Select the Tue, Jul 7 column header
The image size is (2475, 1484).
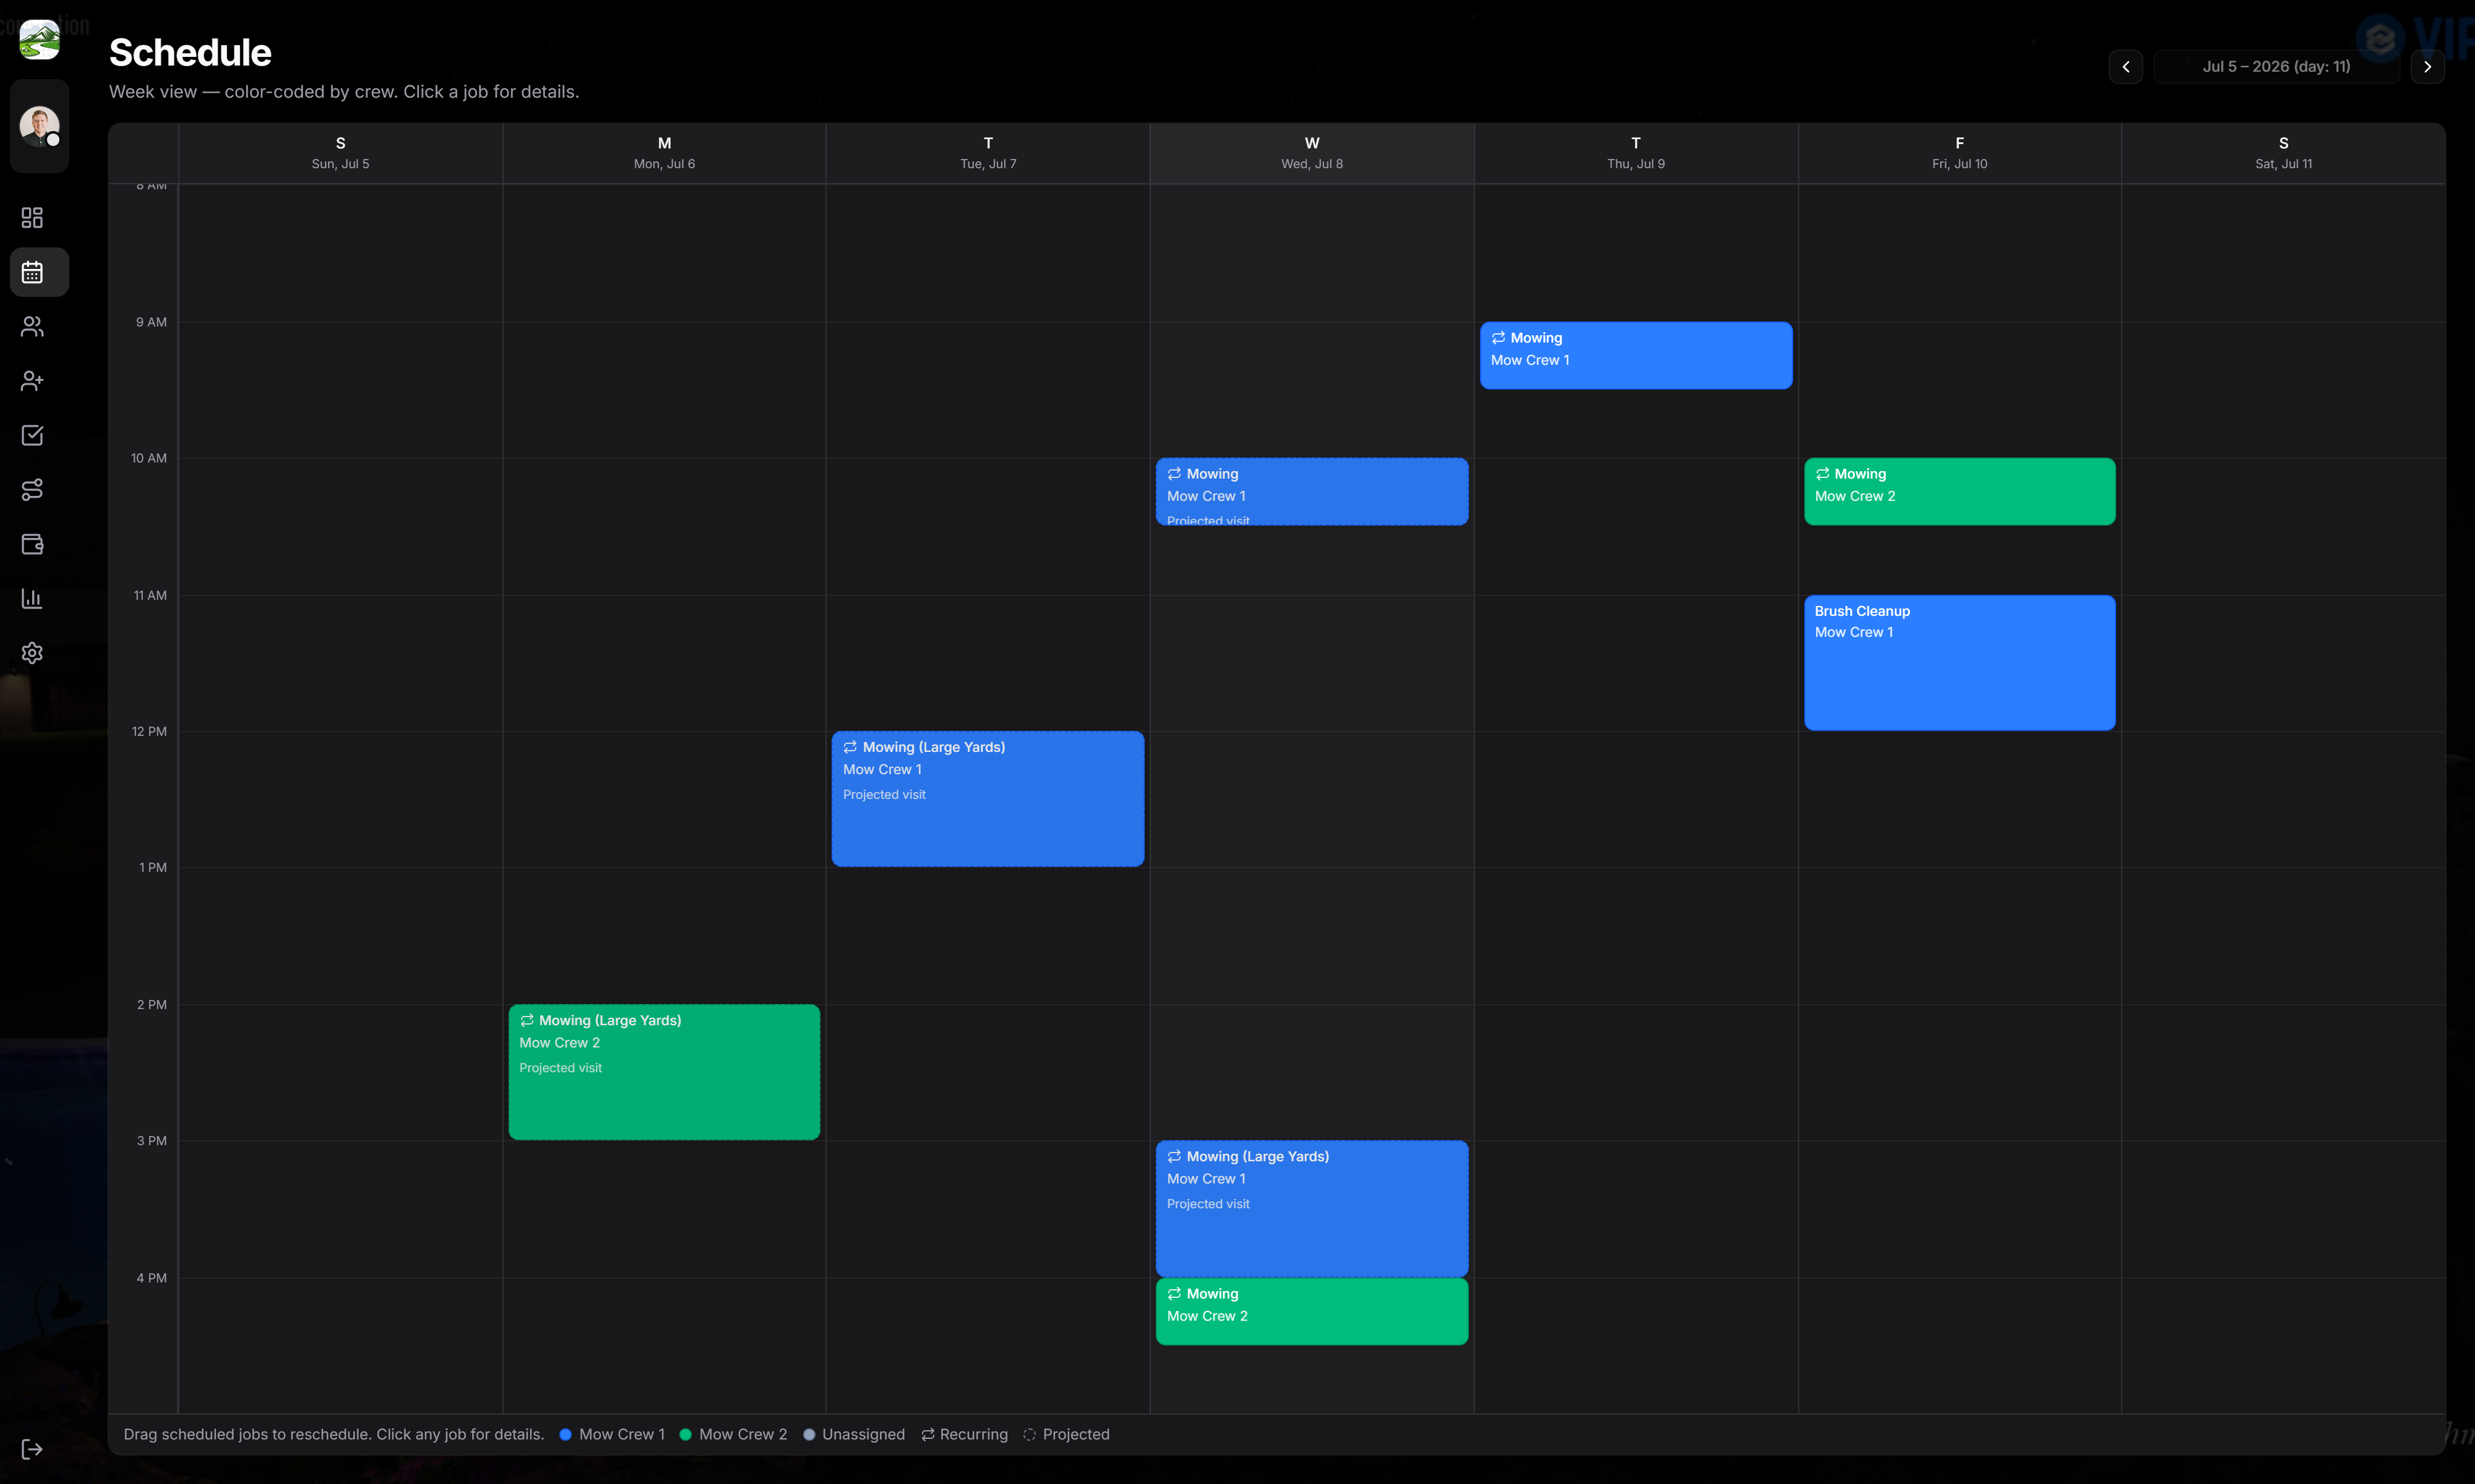[988, 153]
